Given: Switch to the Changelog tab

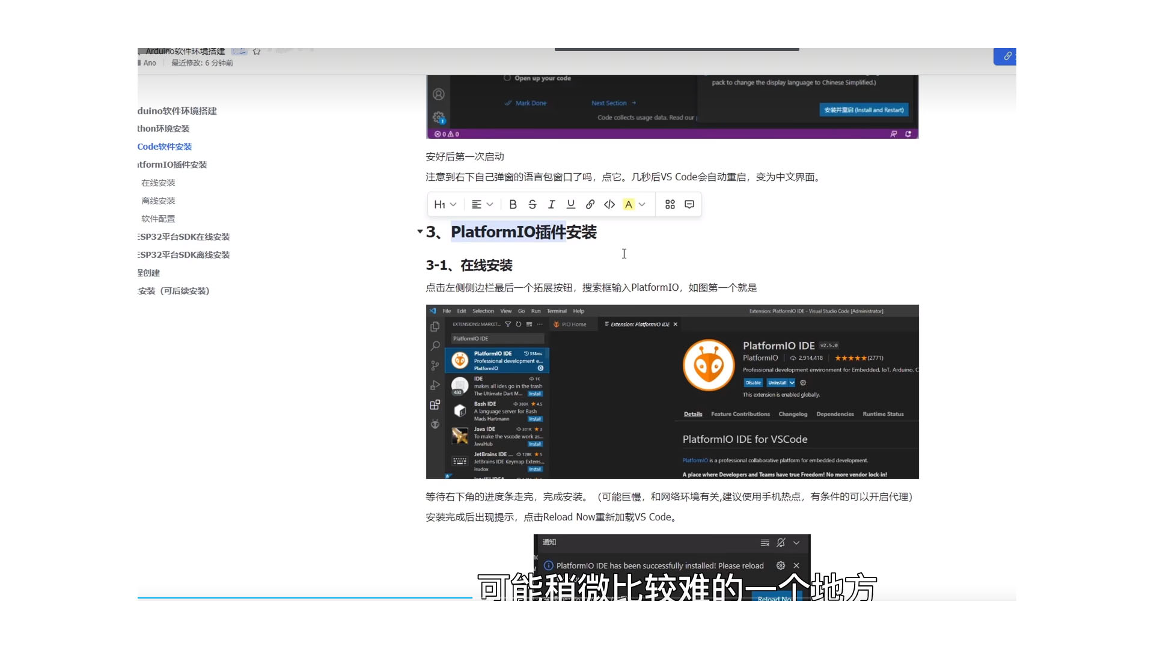Looking at the screenshot, I should 793,414.
